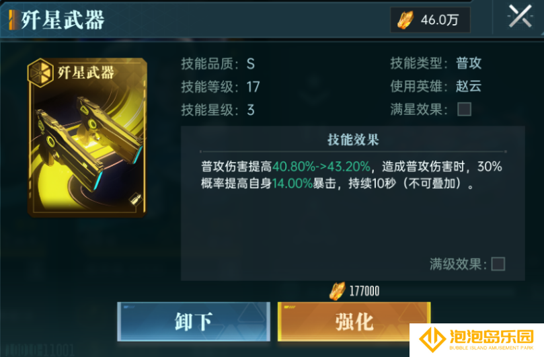Click the 泡泡岛乐园 diamond logo
This screenshot has width=544, height=357.
point(432,339)
